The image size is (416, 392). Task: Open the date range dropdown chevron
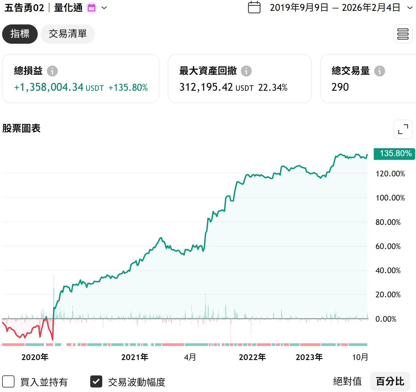(410, 8)
